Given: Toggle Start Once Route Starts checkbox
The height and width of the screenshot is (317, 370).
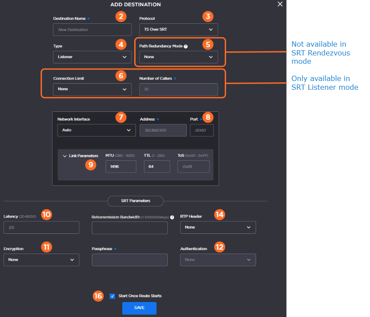Looking at the screenshot, I should [x=112, y=296].
